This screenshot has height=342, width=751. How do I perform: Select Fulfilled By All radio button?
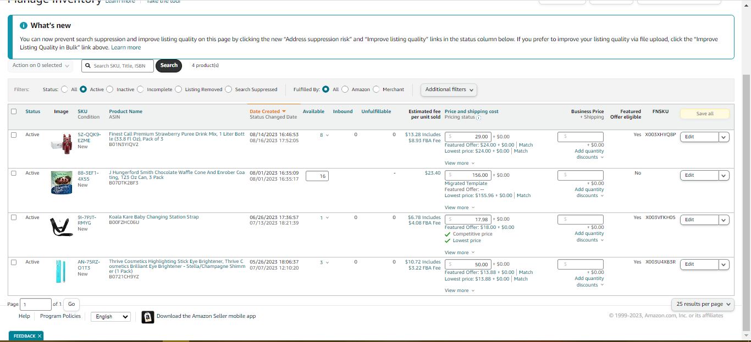pos(325,89)
